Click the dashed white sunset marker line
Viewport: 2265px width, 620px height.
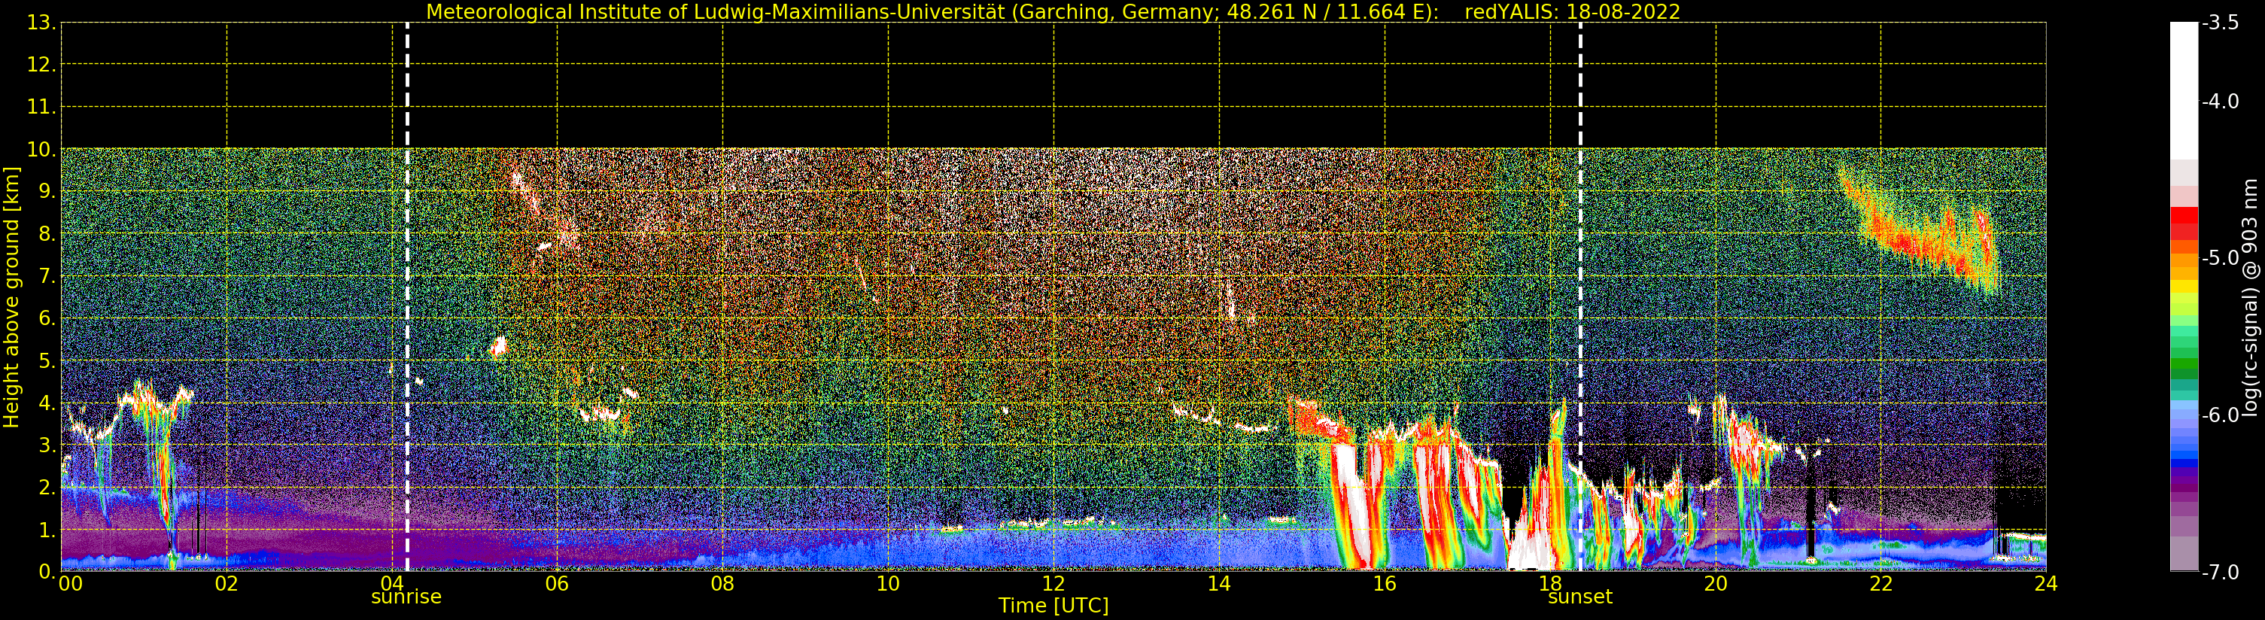pyautogui.click(x=1580, y=297)
